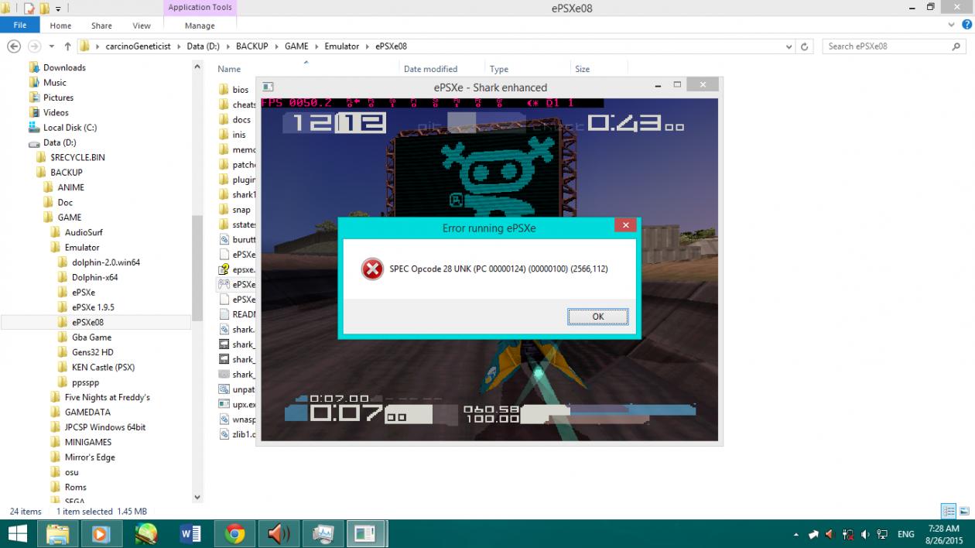
Task: Click the Application Tools contextual tab header
Action: tap(200, 8)
